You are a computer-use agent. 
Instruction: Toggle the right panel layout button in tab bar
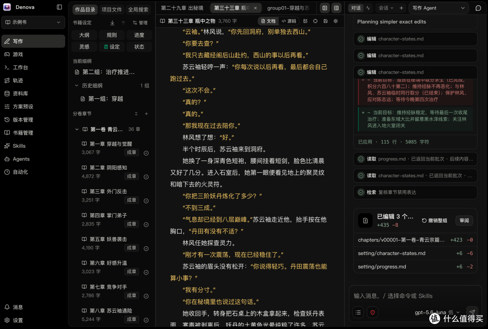pos(337,8)
